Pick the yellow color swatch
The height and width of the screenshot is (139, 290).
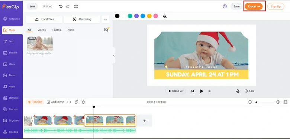coord(149,16)
